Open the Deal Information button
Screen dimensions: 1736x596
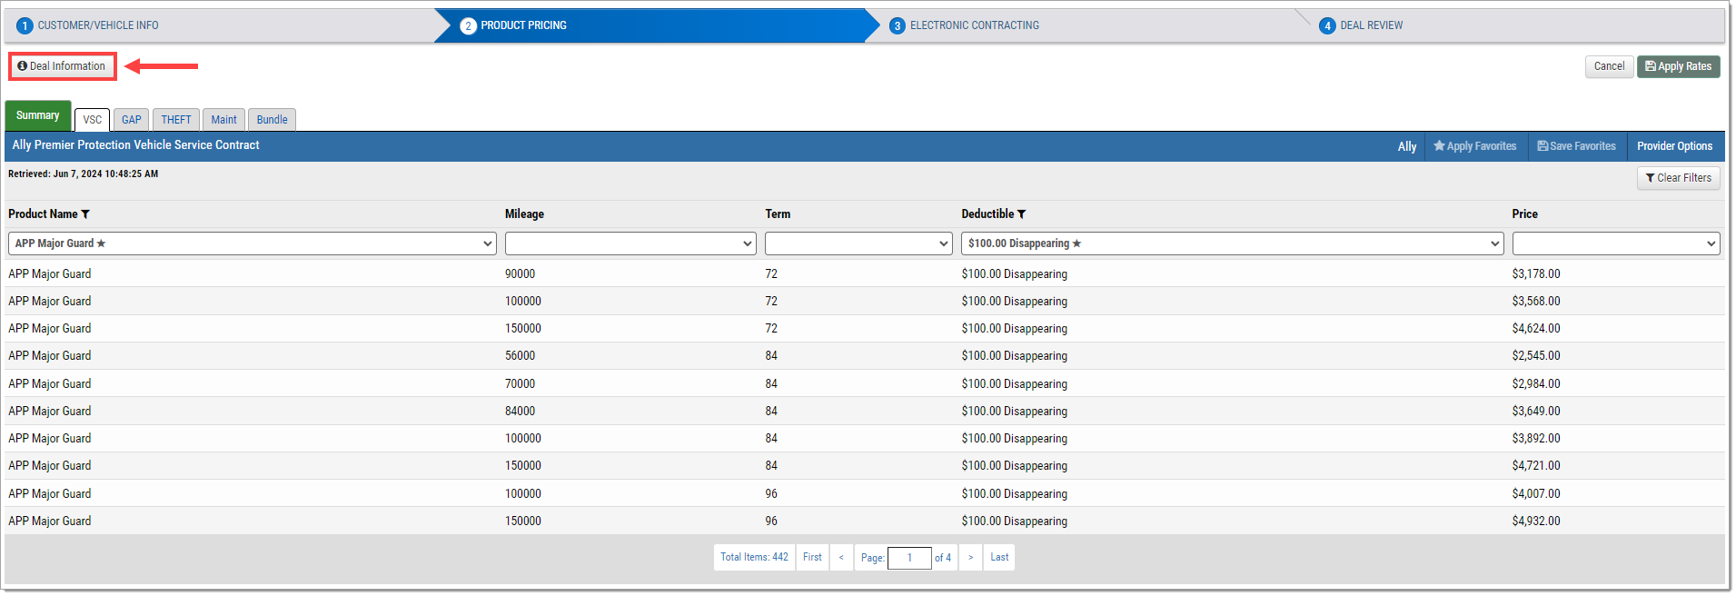click(x=62, y=66)
